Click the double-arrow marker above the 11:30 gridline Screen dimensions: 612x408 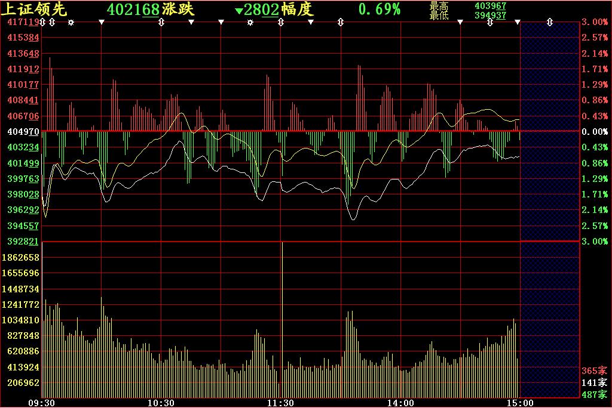[x=281, y=22]
